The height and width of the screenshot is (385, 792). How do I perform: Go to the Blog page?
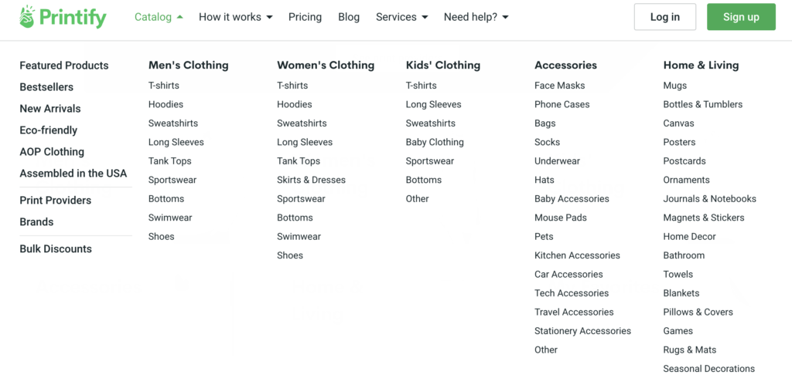tap(349, 17)
